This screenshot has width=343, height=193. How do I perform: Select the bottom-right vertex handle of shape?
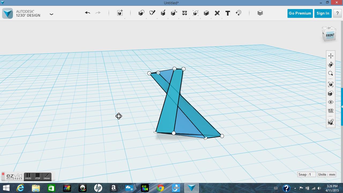222,136
